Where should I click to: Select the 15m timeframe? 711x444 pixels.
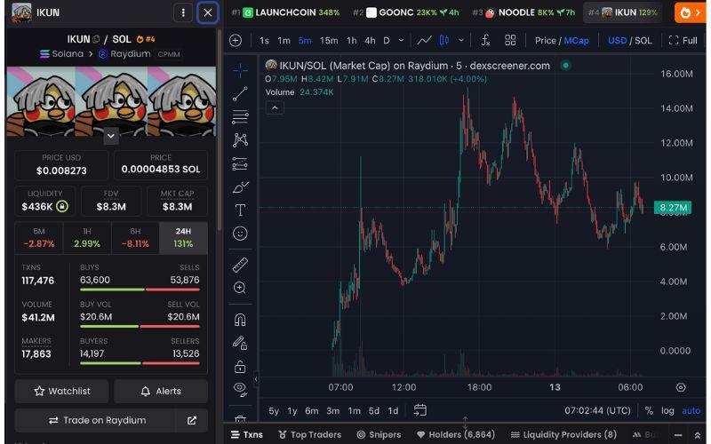tap(329, 40)
